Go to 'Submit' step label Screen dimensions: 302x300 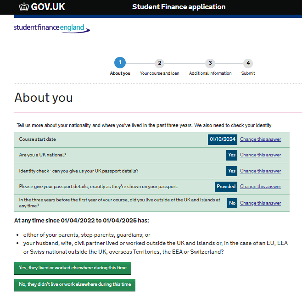[x=248, y=73]
